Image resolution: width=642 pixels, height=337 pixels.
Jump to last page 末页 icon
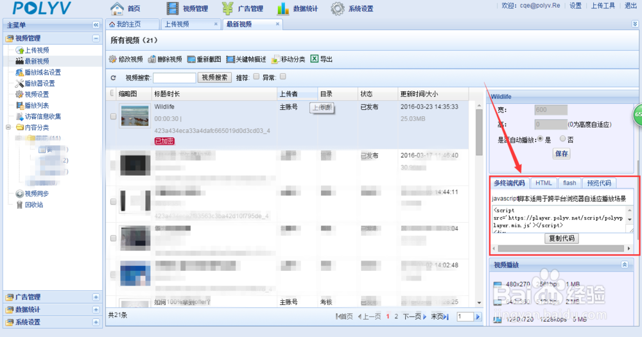[x=446, y=316]
